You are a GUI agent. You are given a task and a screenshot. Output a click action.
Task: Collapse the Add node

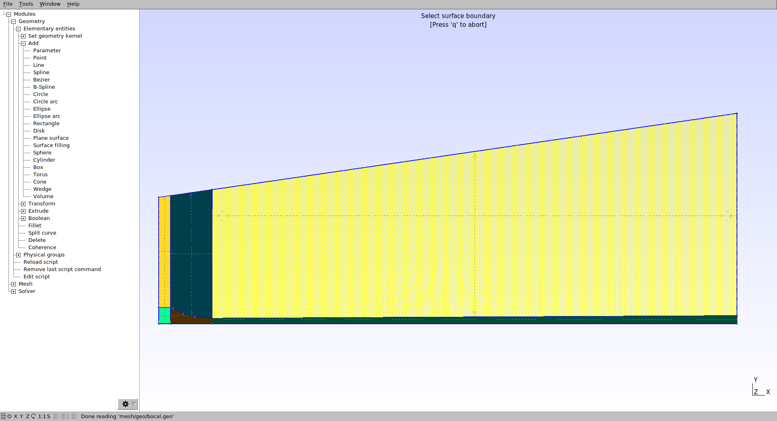23,43
